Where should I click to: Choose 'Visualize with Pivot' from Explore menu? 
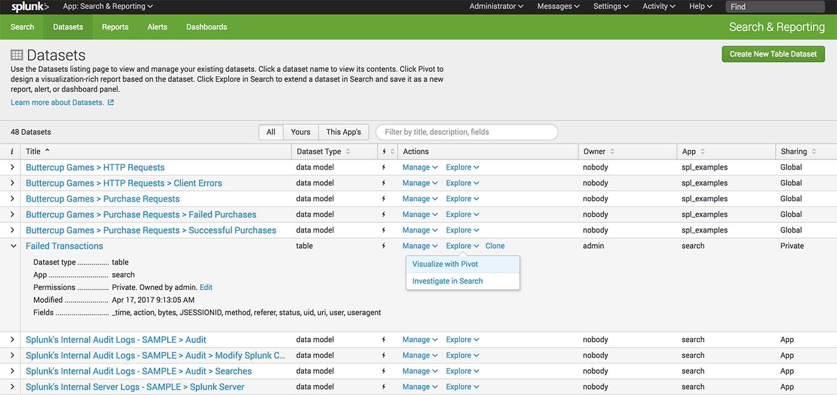pos(445,264)
